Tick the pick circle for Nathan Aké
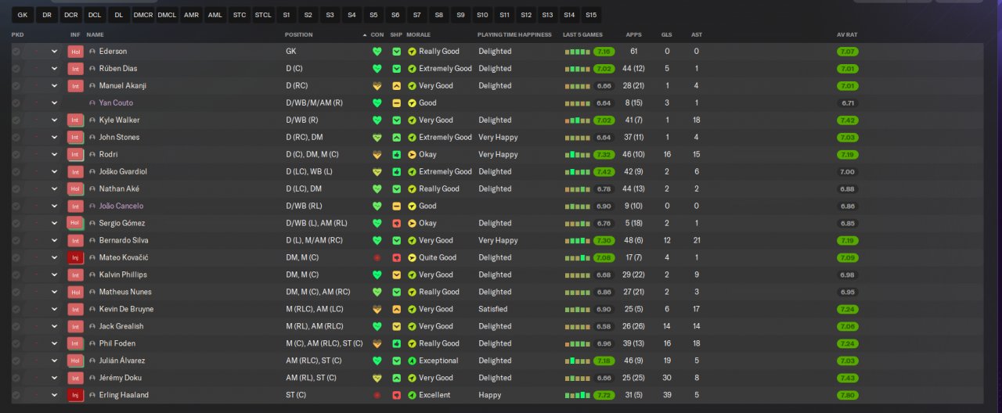The height and width of the screenshot is (413, 1002). 16,189
